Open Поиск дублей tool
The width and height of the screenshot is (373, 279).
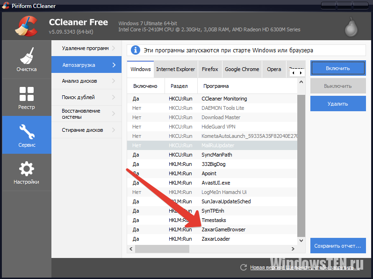coord(86,97)
